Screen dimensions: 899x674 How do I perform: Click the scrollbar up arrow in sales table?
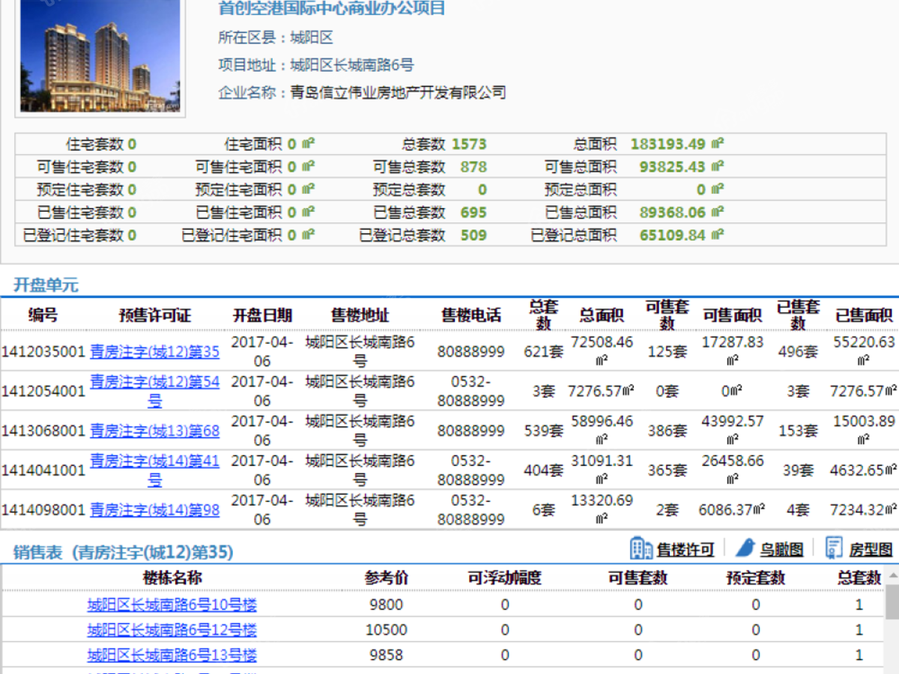pyautogui.click(x=892, y=574)
